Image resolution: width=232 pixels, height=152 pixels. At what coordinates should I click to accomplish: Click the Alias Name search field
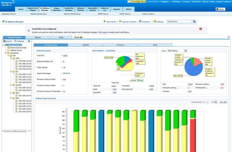click(x=179, y=22)
